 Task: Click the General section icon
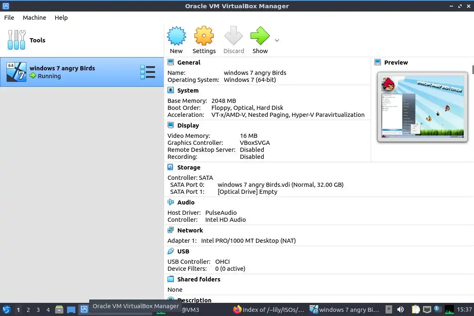pyautogui.click(x=170, y=62)
